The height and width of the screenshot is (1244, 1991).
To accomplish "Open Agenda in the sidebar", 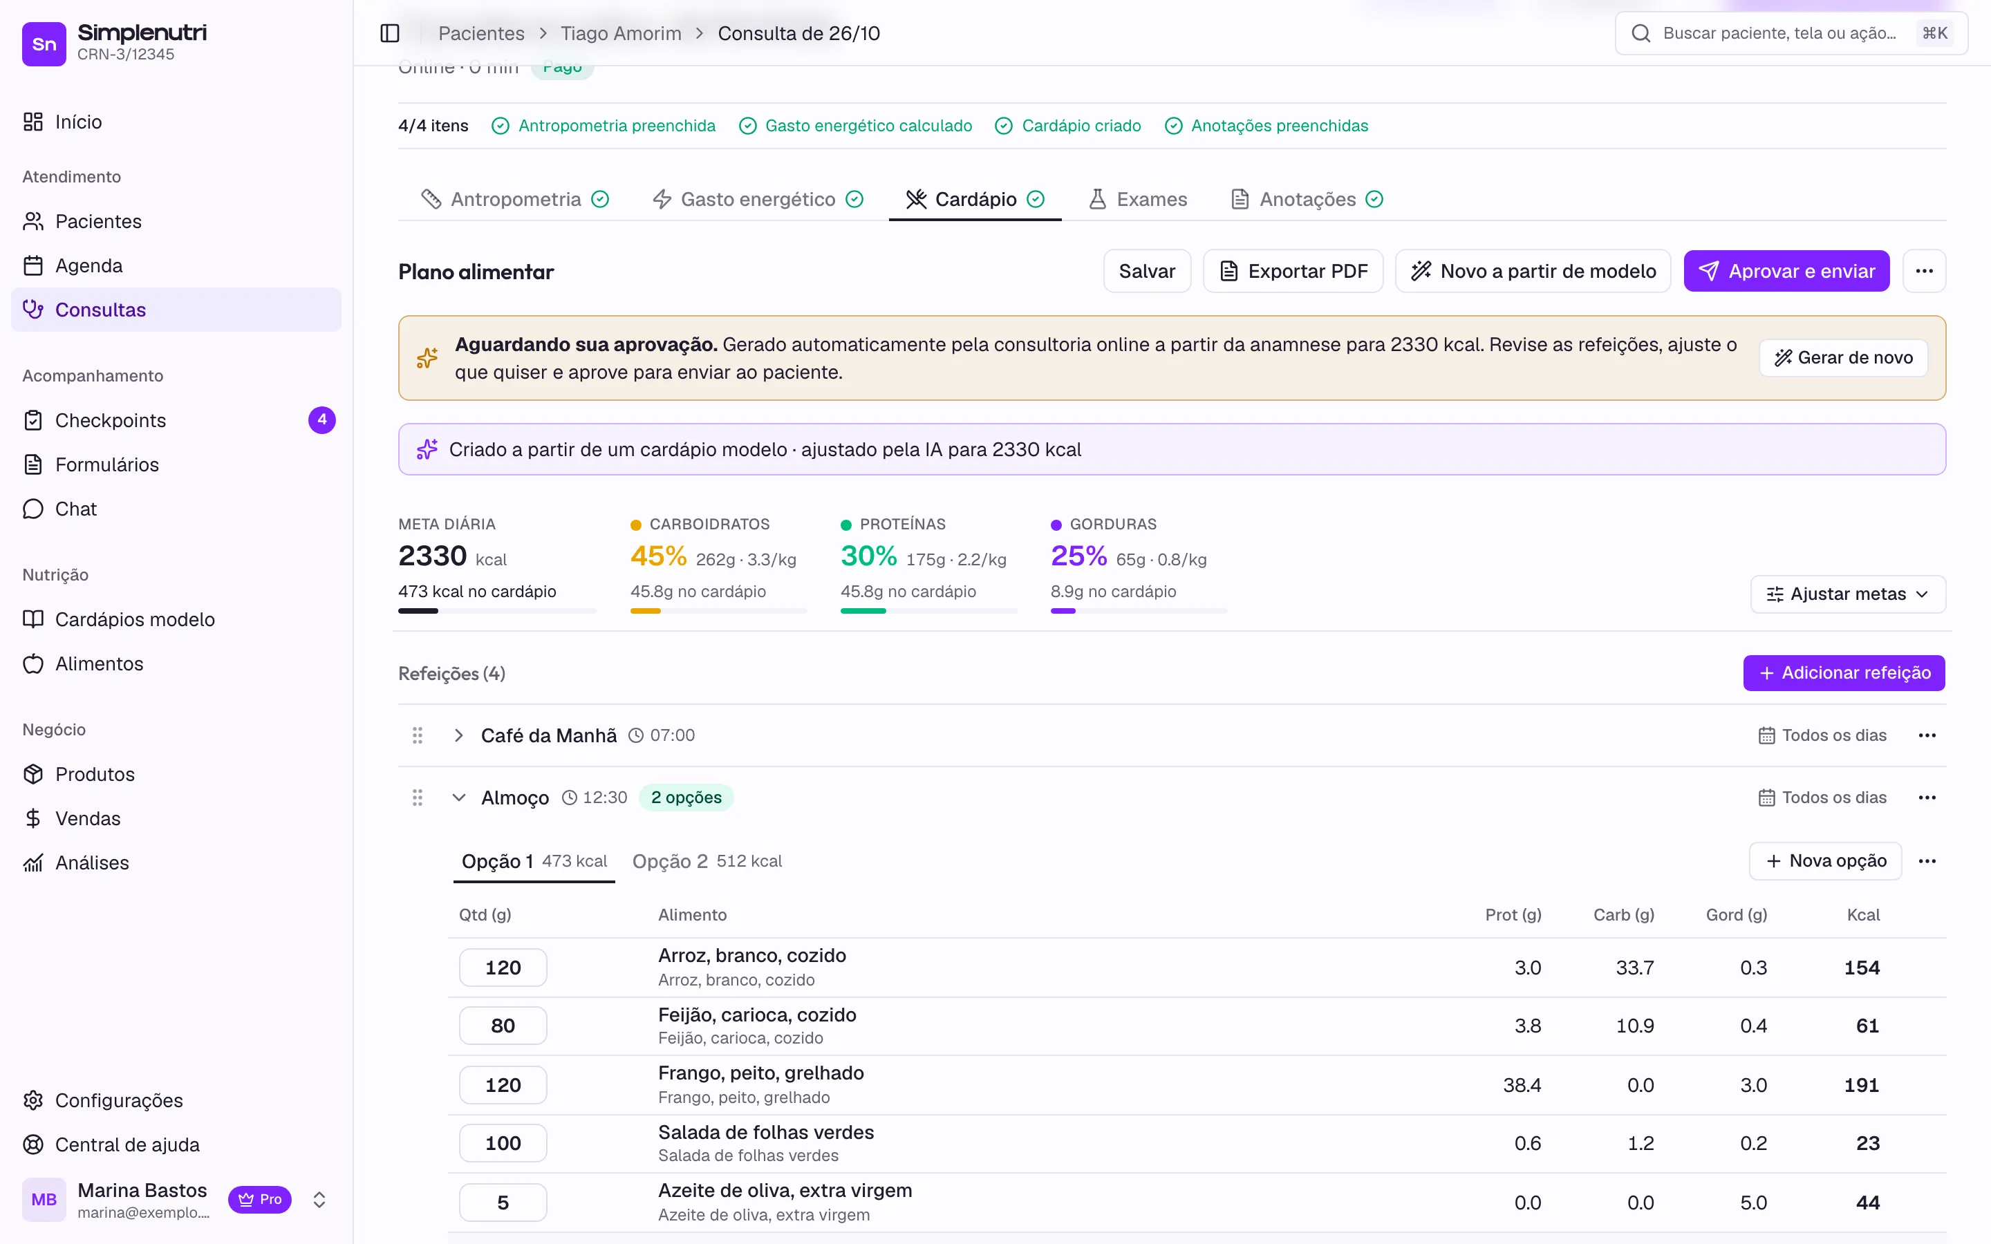I will point(176,266).
